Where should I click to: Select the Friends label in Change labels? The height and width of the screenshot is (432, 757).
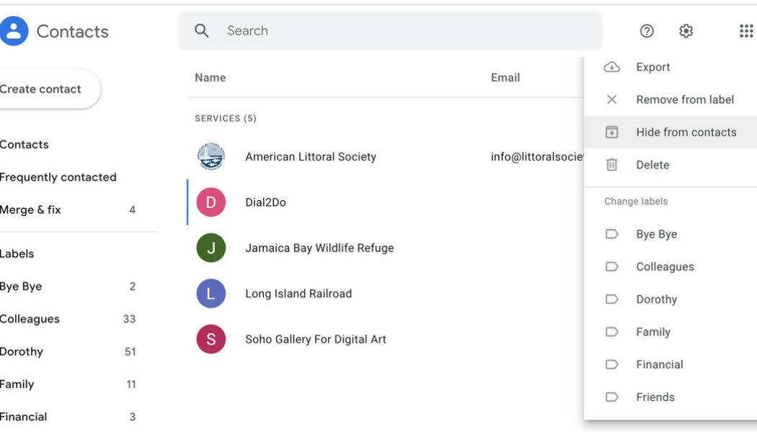(655, 397)
